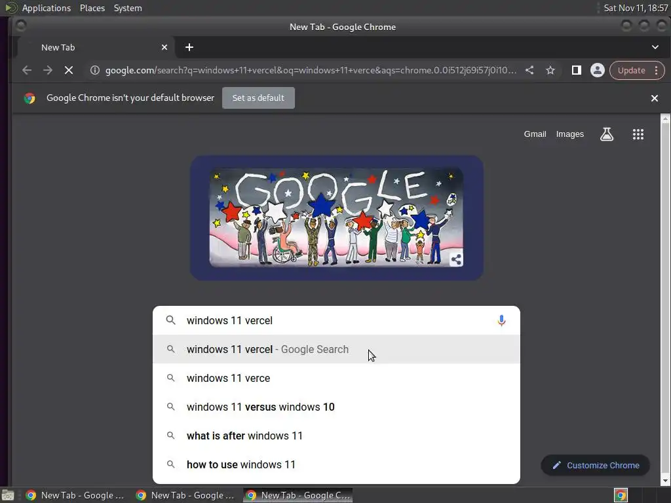Open the Chrome three-dot menu
This screenshot has width=671, height=503.
(x=656, y=71)
